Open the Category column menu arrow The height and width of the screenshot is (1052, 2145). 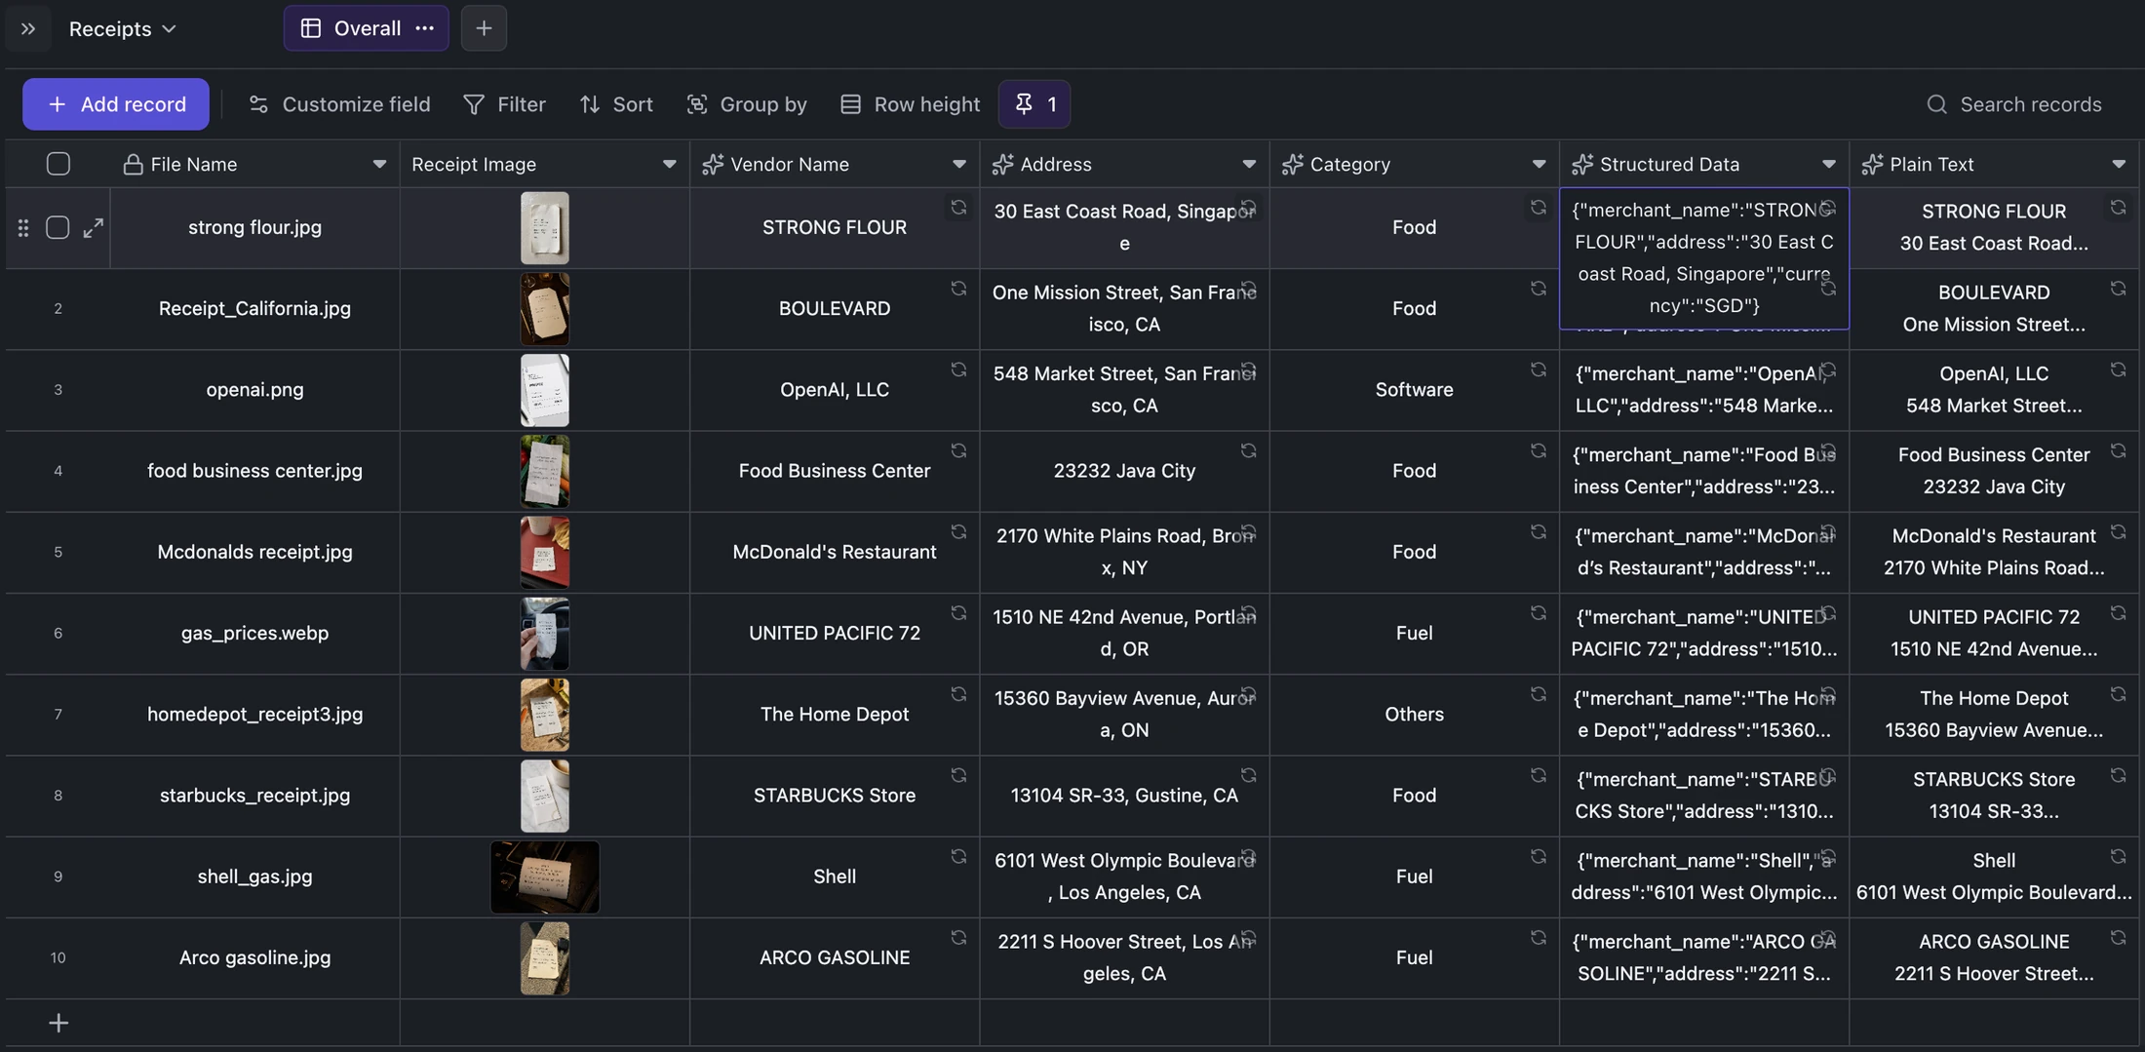[x=1538, y=164]
